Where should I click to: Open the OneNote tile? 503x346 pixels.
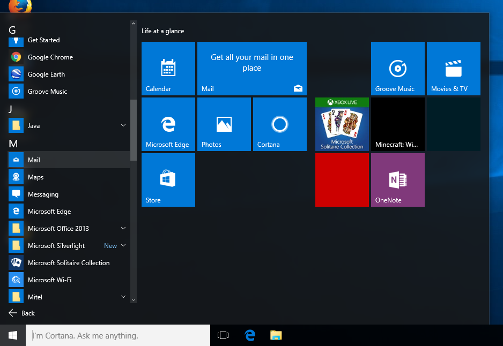(397, 179)
